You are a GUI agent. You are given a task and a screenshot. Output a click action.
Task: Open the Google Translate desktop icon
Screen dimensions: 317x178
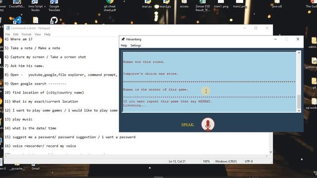pos(54,5)
